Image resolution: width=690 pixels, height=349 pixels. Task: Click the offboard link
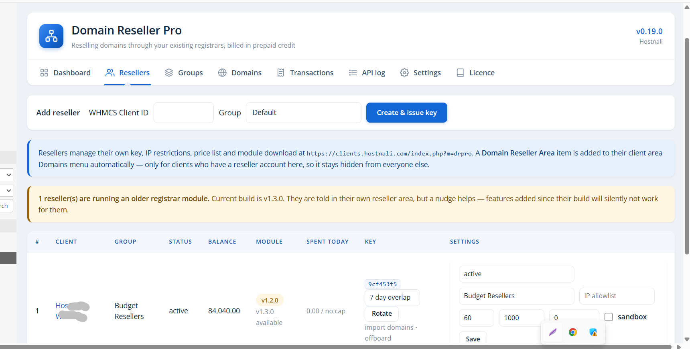378,338
